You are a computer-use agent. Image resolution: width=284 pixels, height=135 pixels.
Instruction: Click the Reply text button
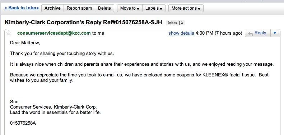click(260, 33)
